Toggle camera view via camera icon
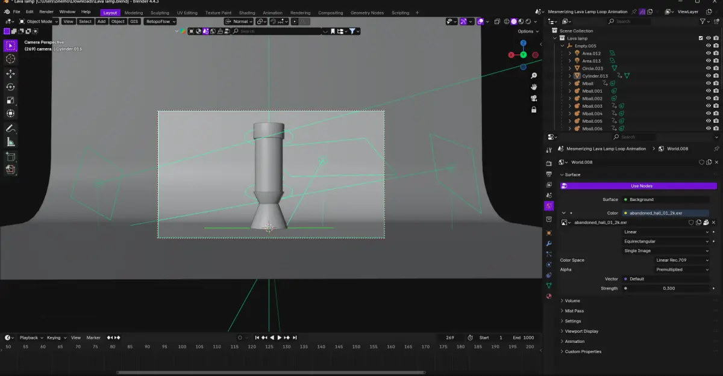The height and width of the screenshot is (376, 723). tap(534, 98)
